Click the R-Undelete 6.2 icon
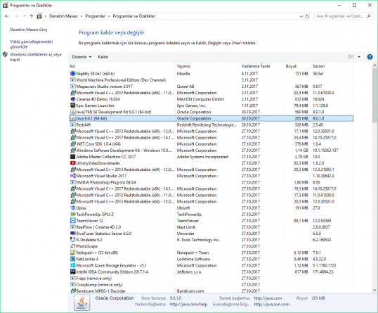Screen dimensions: 378x313 click(x=72, y=240)
